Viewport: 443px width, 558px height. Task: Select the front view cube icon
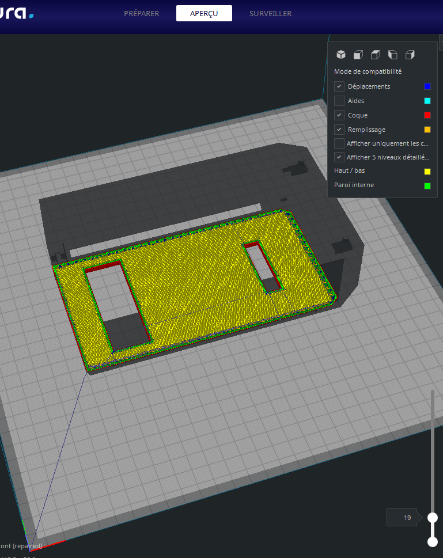click(x=358, y=55)
